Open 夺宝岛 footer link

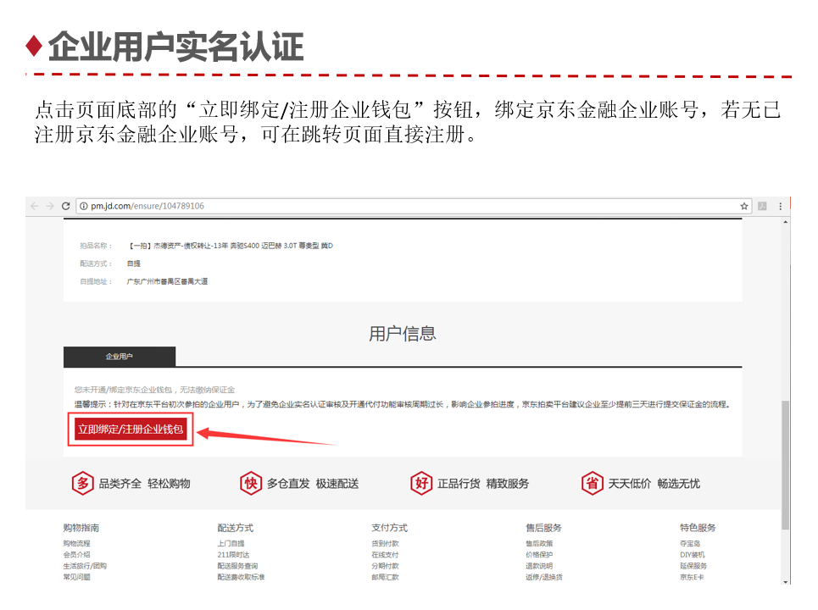[x=690, y=543]
